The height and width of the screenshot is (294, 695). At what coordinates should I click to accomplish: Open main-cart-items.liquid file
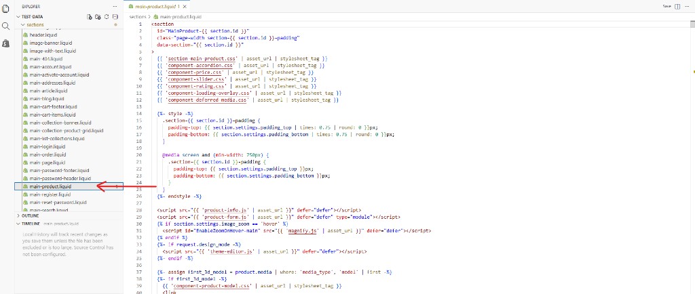click(x=52, y=114)
